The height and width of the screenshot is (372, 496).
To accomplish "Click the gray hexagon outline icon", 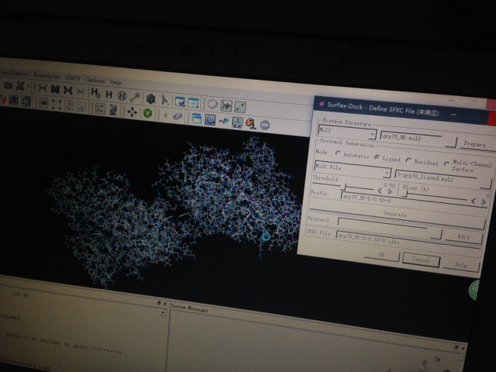I will 212,104.
